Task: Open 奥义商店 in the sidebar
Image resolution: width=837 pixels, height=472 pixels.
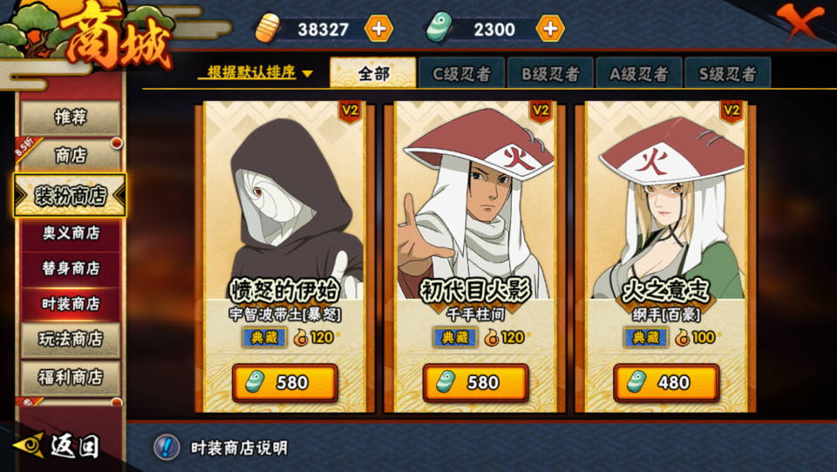Action: (71, 233)
